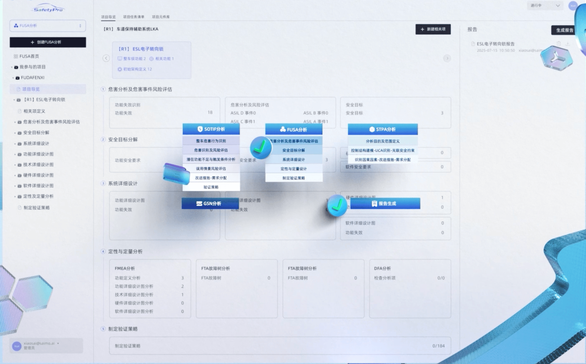This screenshot has width=586, height=364.
Task: Open the FUSA分析 module selector
Action: pyautogui.click(x=48, y=26)
